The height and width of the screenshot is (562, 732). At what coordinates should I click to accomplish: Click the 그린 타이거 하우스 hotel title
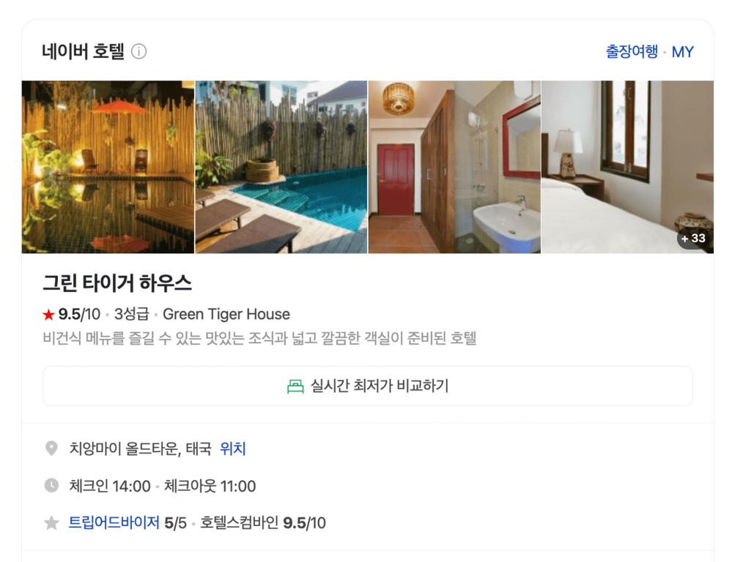(x=117, y=283)
